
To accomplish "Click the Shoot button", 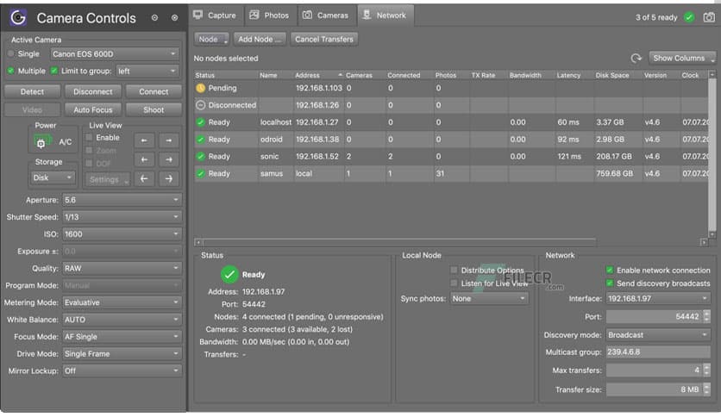I will pos(154,109).
